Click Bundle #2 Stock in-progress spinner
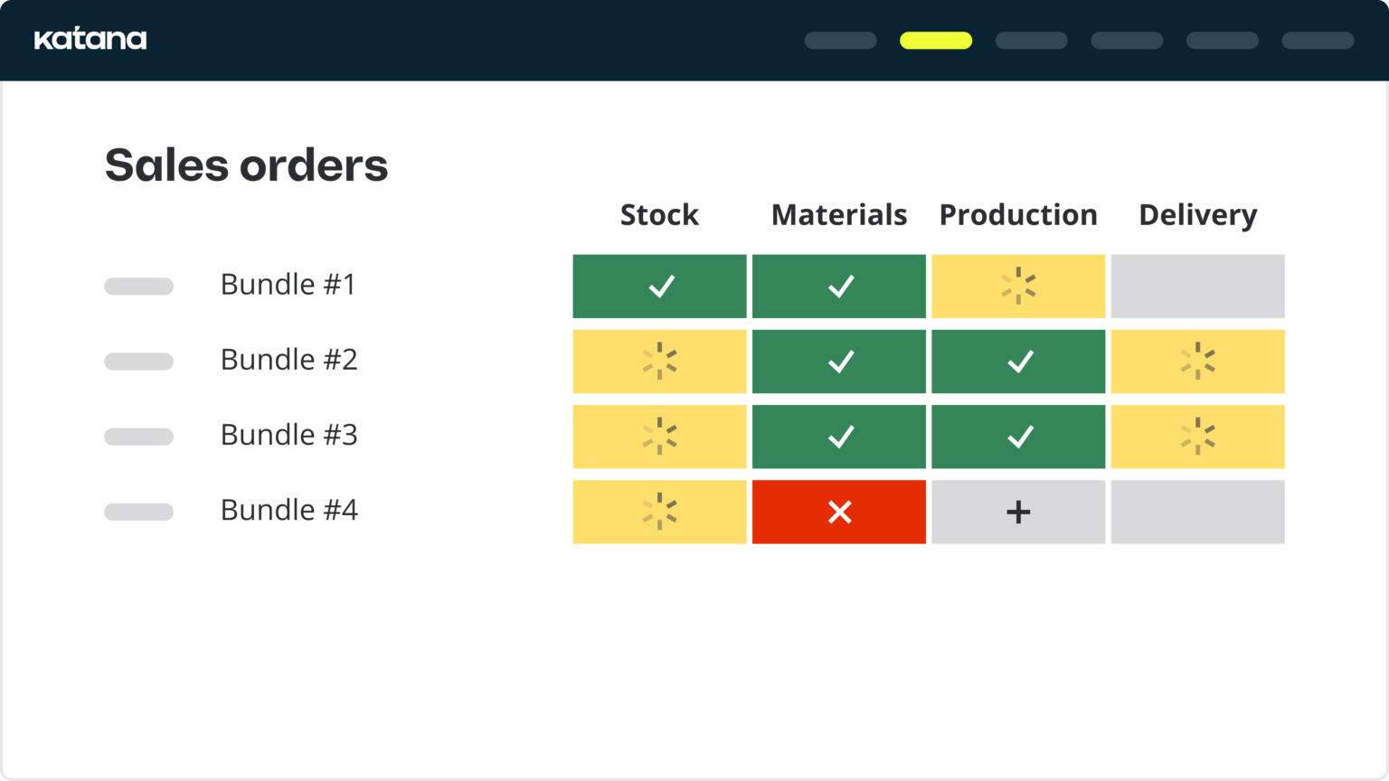This screenshot has height=781, width=1389. [660, 362]
